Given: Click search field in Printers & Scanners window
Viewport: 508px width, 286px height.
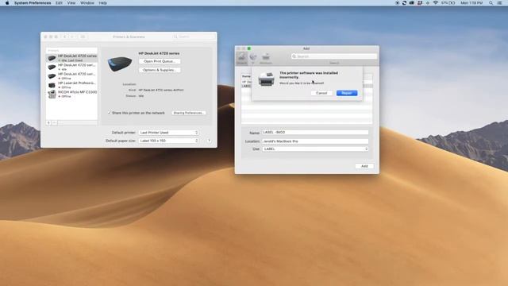Looking at the screenshot, I should [193, 37].
